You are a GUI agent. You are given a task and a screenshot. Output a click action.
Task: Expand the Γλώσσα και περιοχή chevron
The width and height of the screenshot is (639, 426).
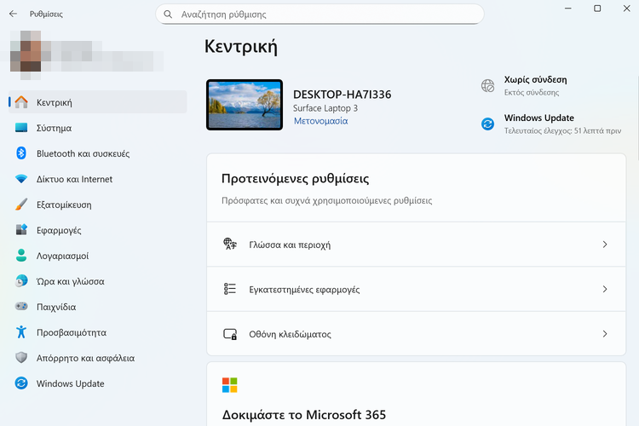[x=605, y=245]
